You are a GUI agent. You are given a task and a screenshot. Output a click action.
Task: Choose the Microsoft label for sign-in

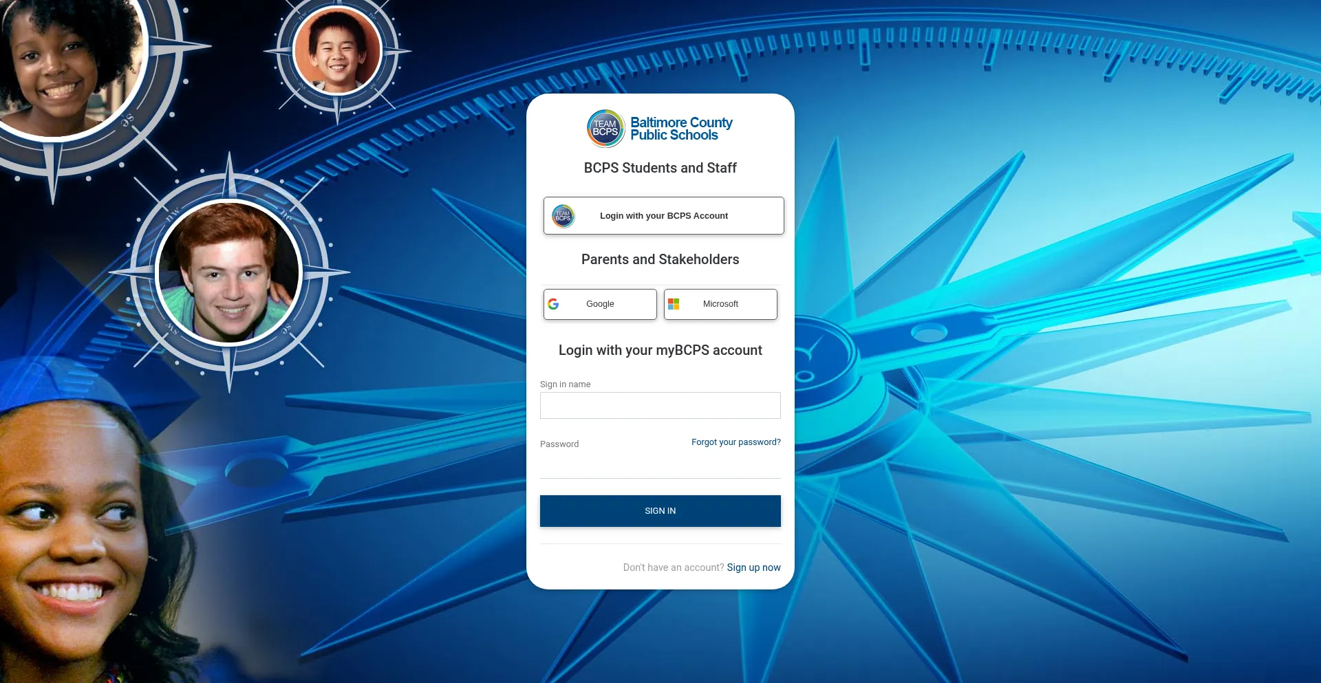[x=720, y=304]
